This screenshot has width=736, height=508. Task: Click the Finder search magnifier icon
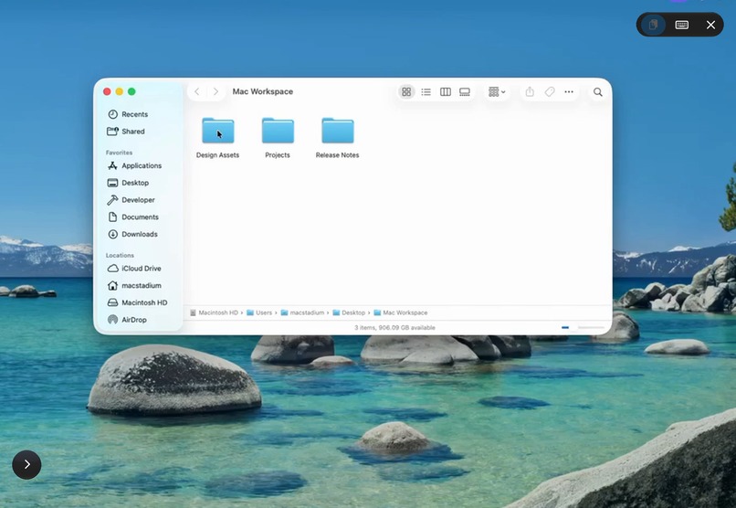[x=597, y=92]
